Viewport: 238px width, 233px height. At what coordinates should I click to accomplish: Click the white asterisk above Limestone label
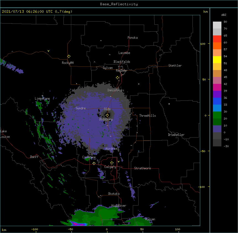pos(43,96)
